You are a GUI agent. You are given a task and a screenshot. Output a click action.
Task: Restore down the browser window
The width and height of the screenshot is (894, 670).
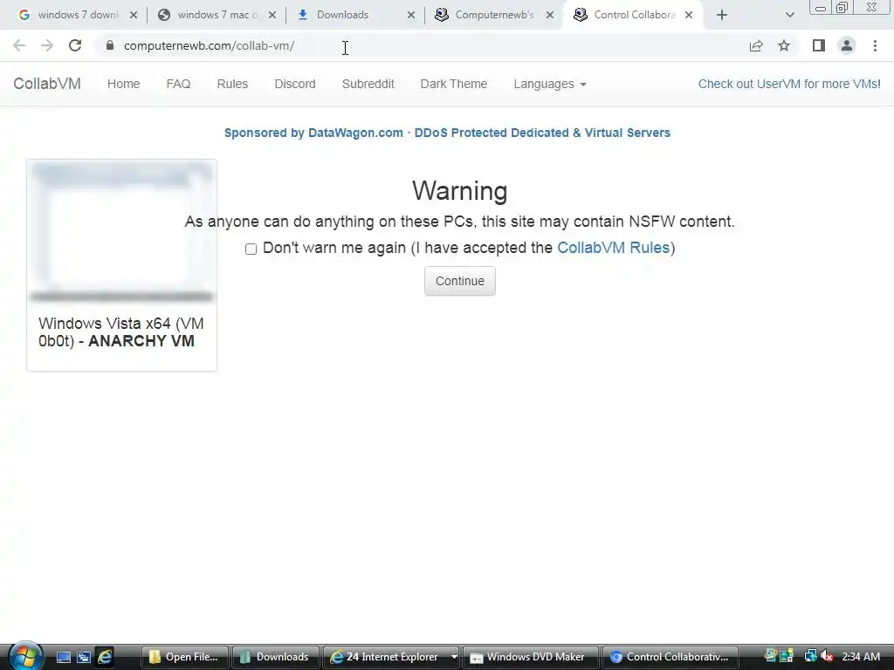842,7
